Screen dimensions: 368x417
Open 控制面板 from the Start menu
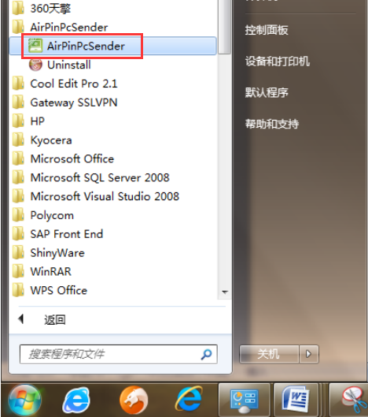click(267, 30)
